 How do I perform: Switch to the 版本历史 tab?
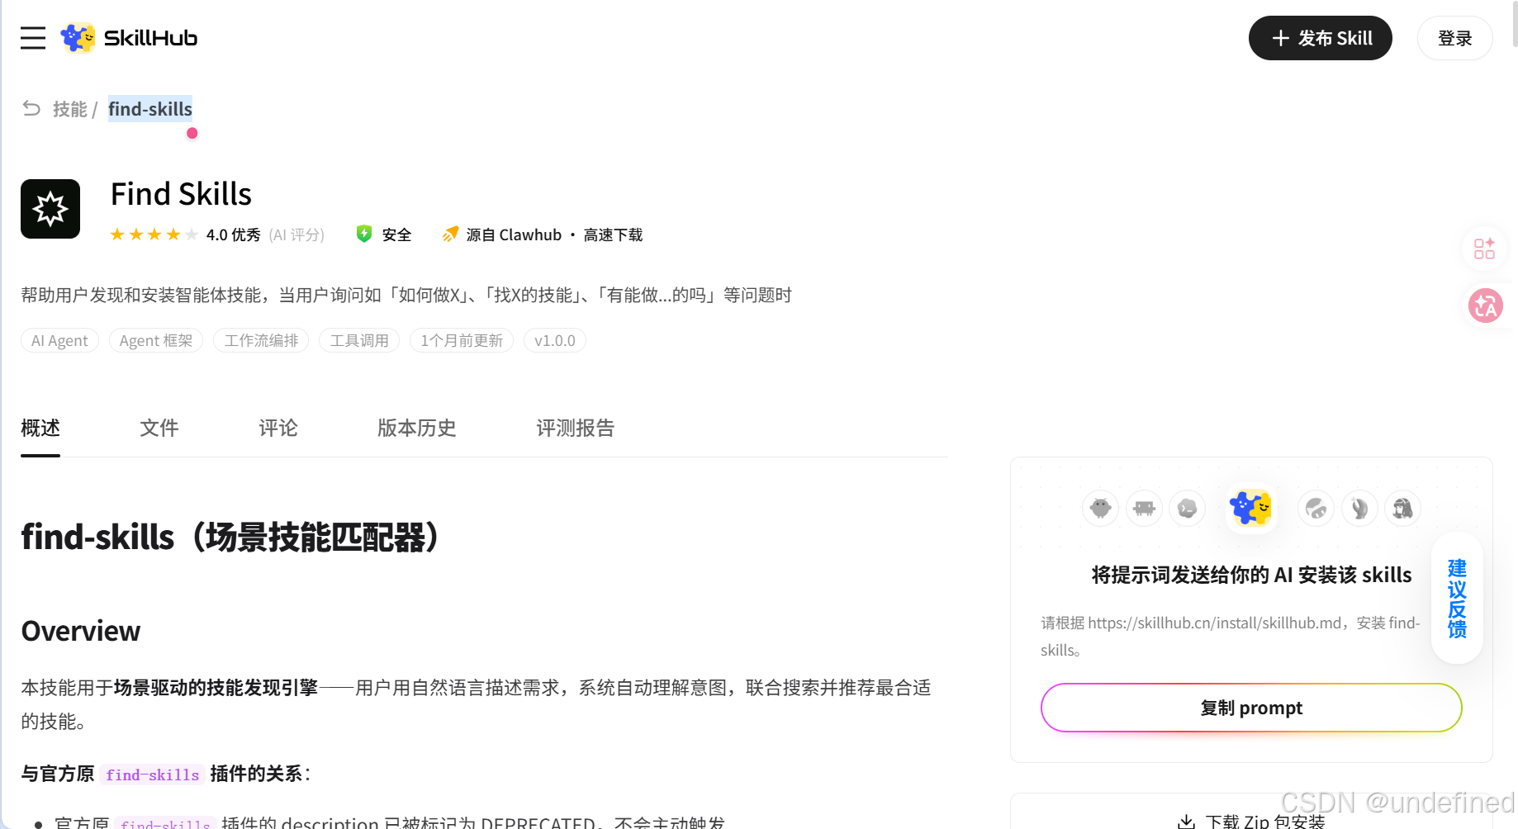[x=417, y=428]
